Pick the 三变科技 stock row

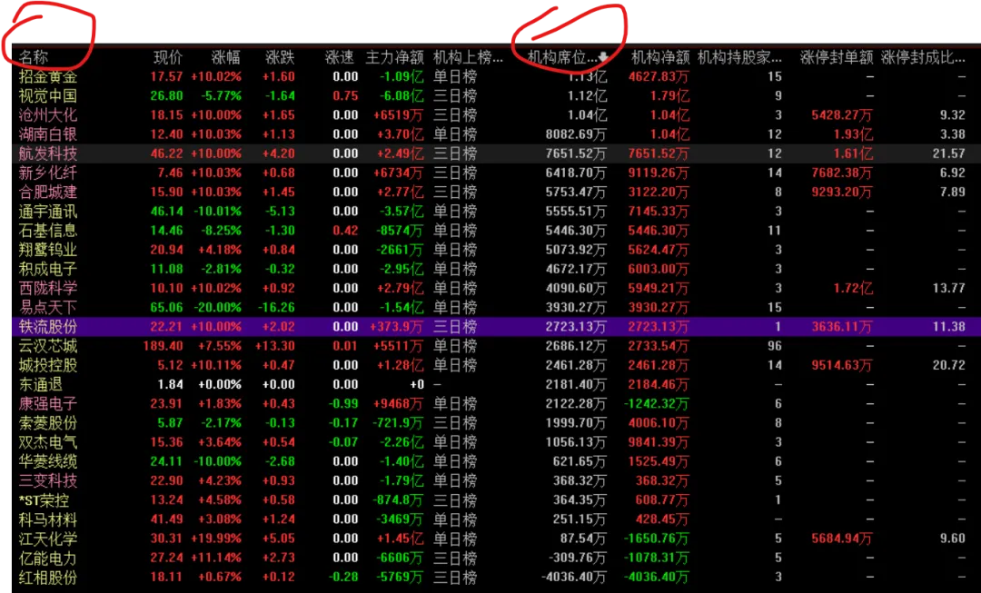(x=496, y=481)
